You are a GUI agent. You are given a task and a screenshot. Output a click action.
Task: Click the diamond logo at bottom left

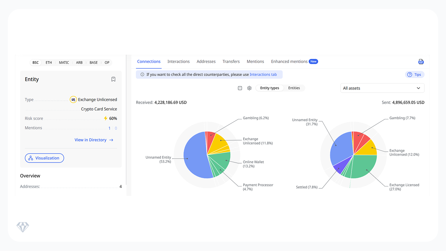coord(23,227)
